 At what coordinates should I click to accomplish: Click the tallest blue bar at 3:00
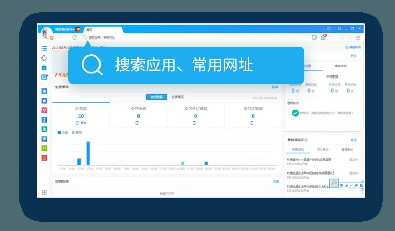pos(88,153)
